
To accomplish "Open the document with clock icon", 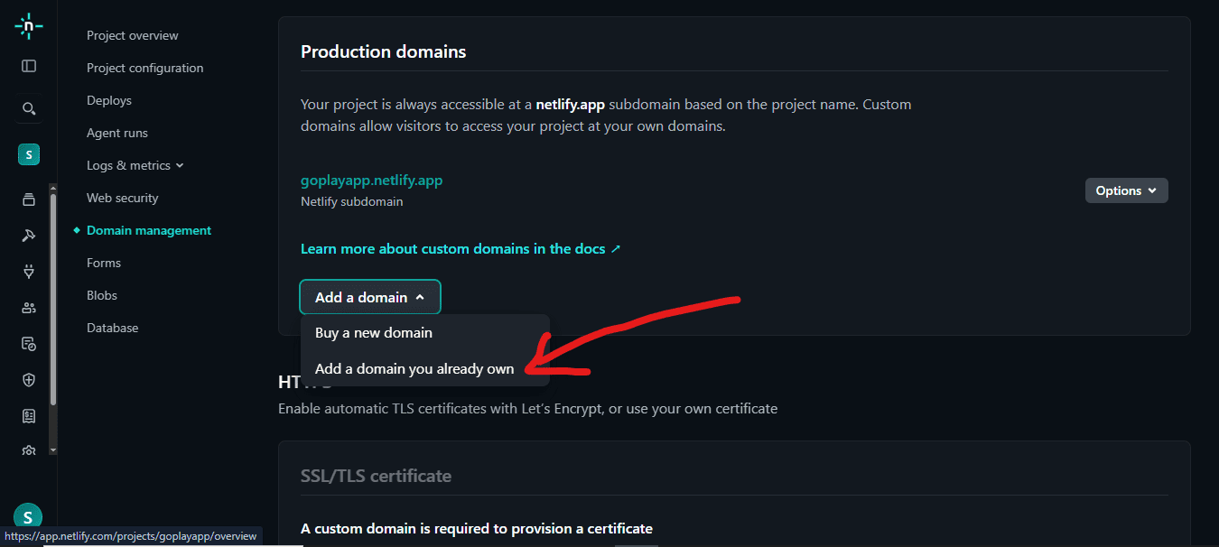I will point(29,344).
